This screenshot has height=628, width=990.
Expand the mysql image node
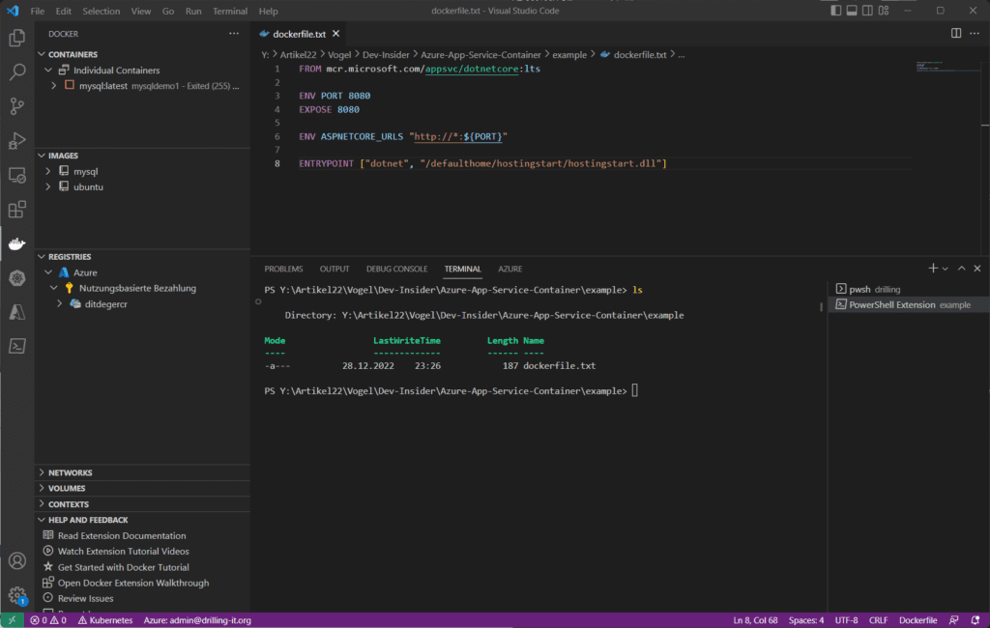(x=48, y=171)
